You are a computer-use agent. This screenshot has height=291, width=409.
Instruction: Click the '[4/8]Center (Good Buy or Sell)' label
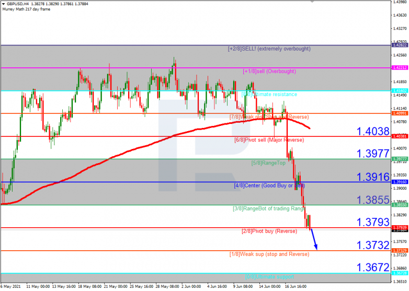269,186
